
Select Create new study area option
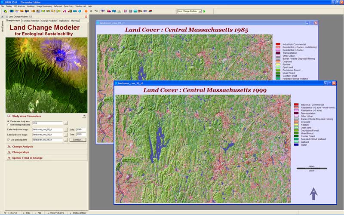pos(8,121)
